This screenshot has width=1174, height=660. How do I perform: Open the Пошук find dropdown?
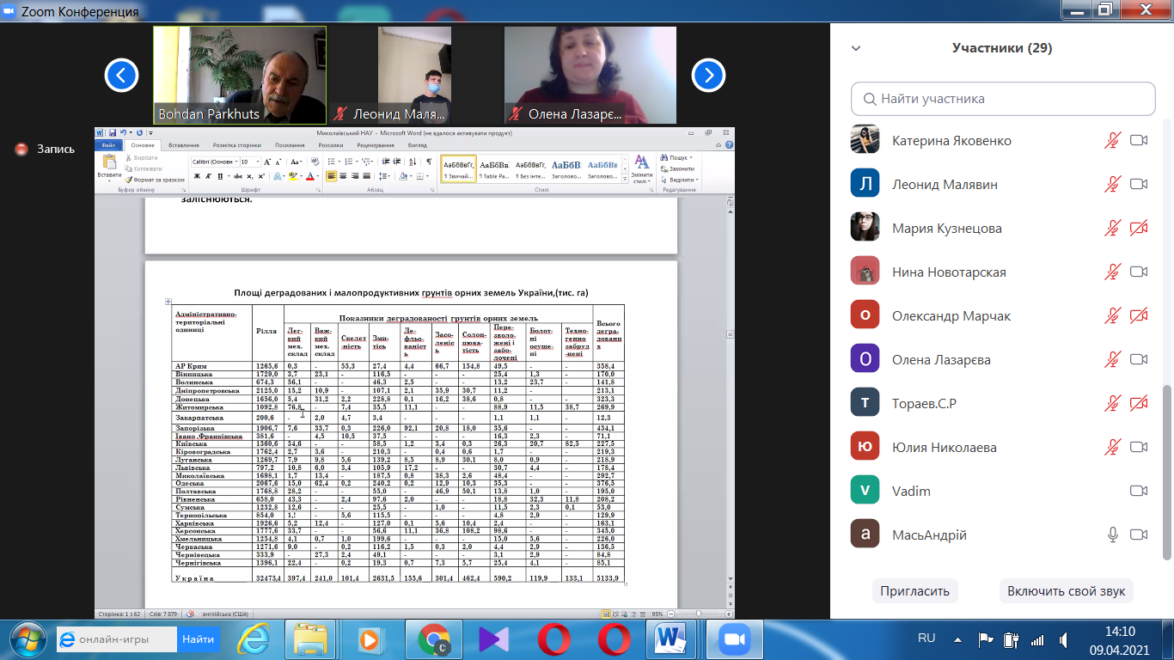[x=677, y=157]
